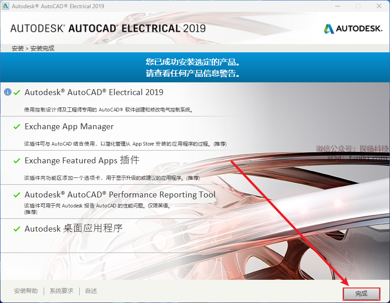Screen dimensions: 390x303
Task: Open the 系统要求 link
Action: [x=61, y=291]
